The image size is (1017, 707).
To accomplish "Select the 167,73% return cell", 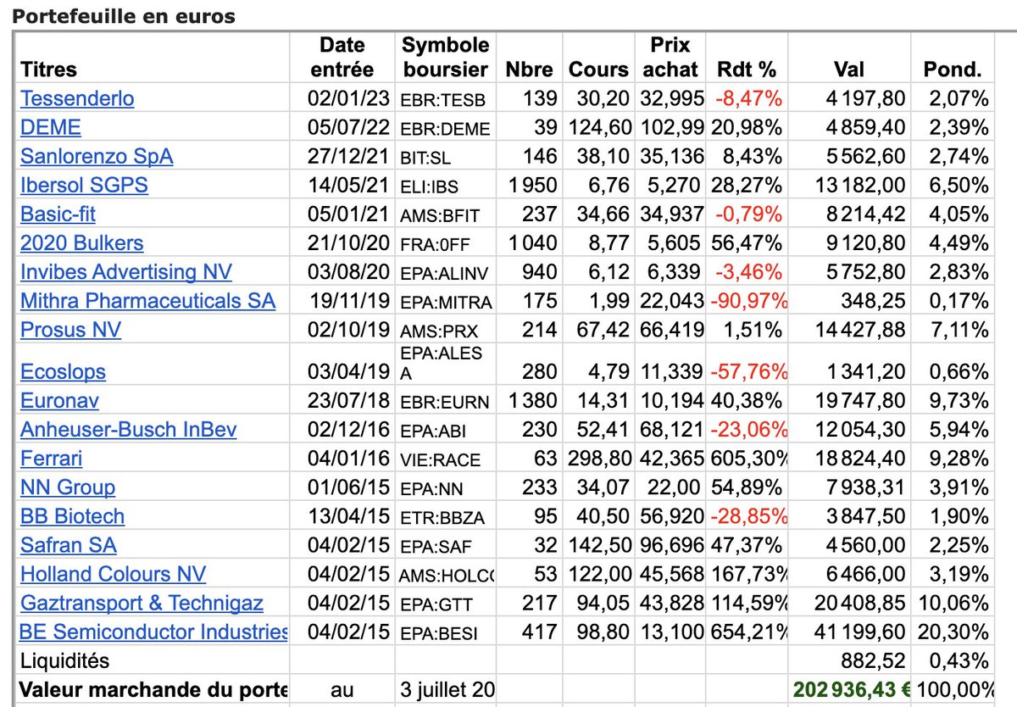I will [x=751, y=574].
